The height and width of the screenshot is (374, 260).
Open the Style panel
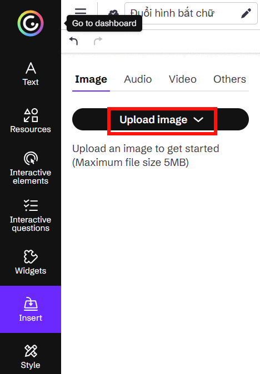(x=31, y=357)
